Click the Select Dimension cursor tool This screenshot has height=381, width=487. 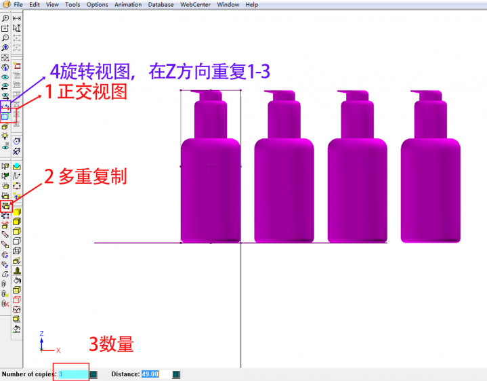[17, 28]
